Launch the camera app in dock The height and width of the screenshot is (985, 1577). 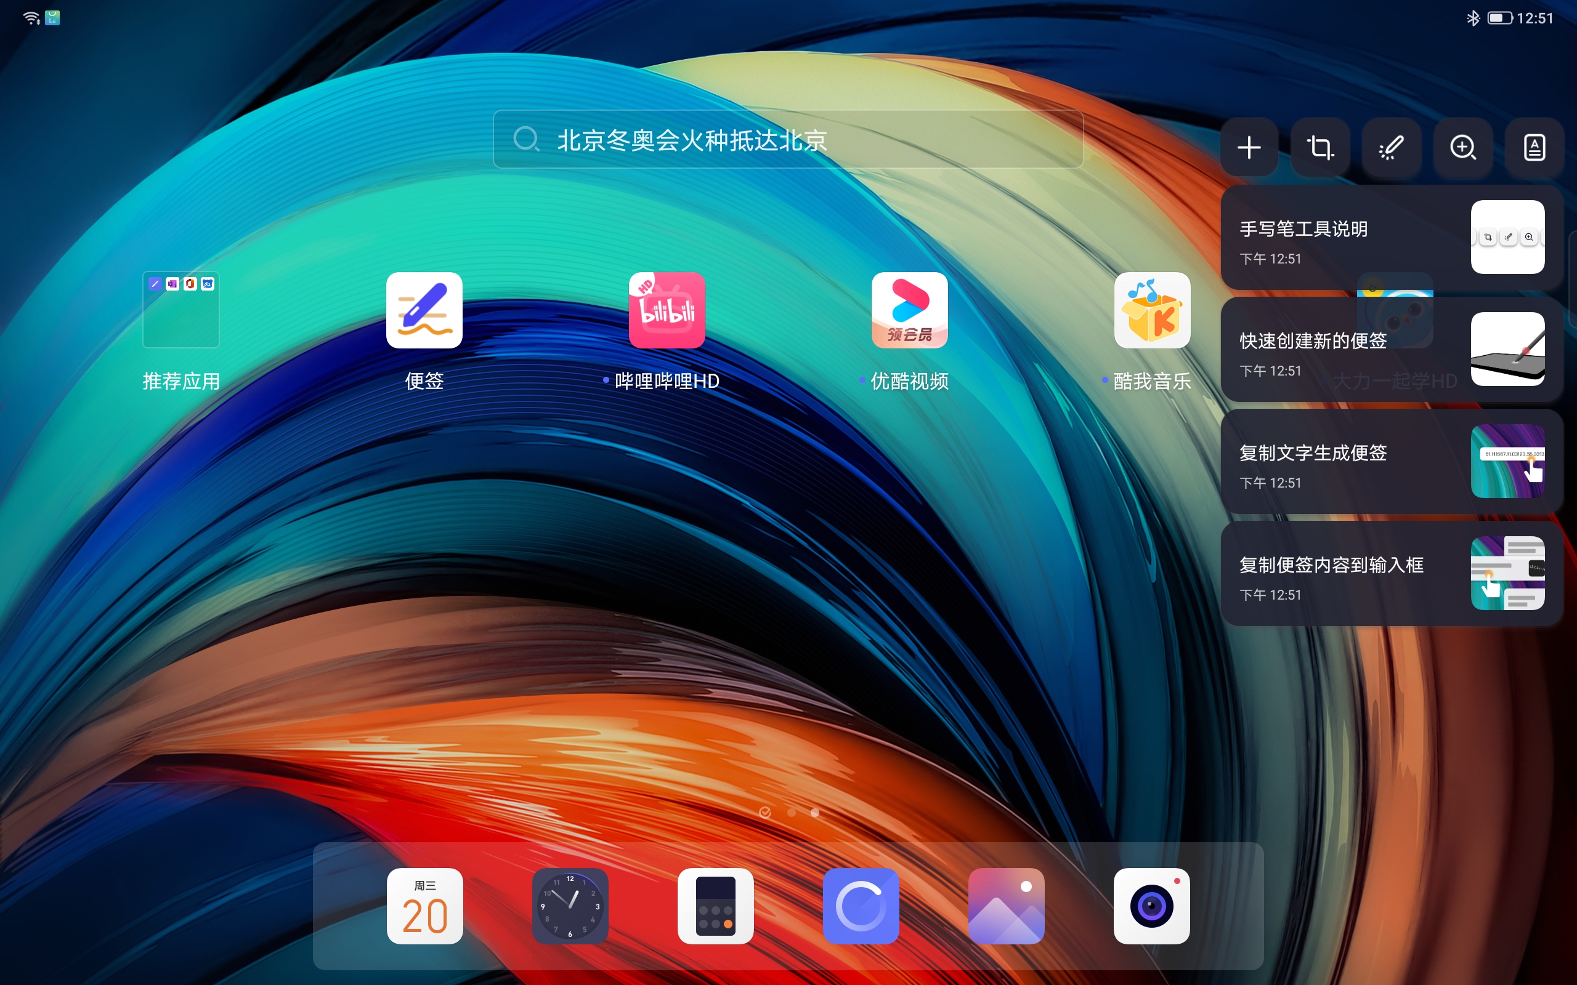click(x=1151, y=906)
